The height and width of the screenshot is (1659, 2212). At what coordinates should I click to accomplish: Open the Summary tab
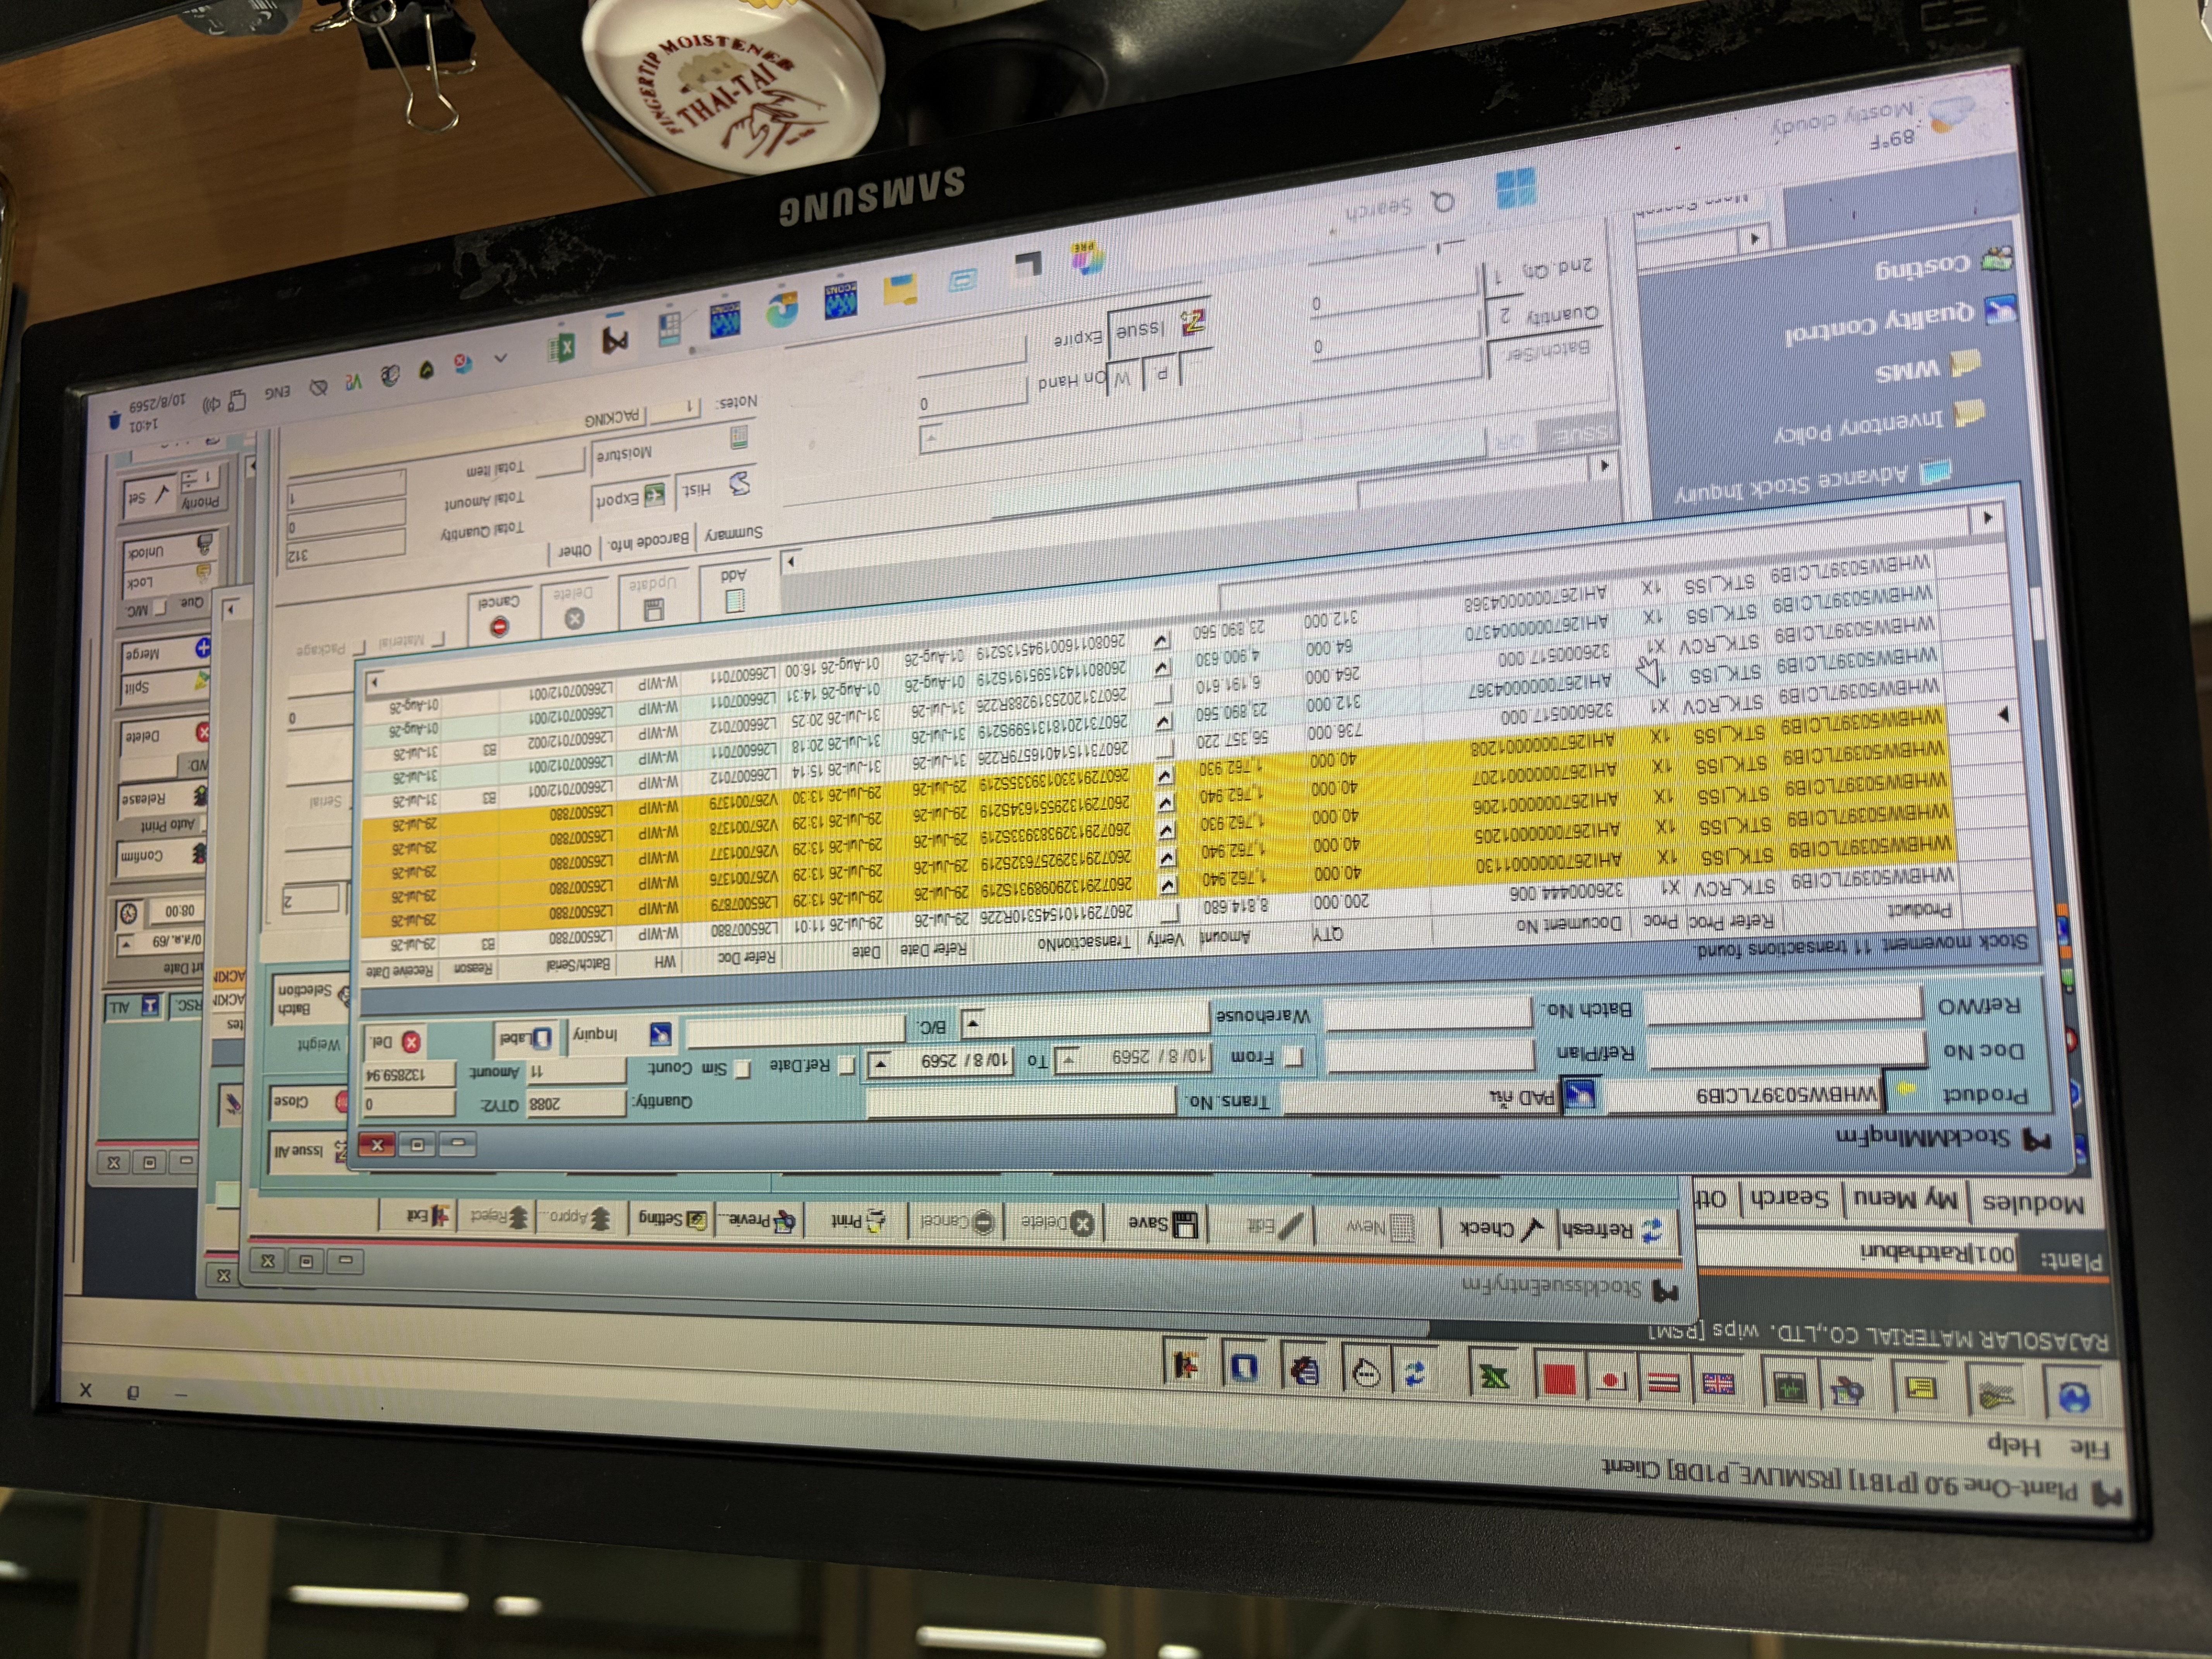pos(733,532)
